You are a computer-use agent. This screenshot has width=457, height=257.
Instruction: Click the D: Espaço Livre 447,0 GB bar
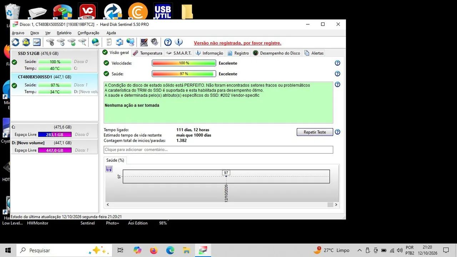[x=55, y=150]
